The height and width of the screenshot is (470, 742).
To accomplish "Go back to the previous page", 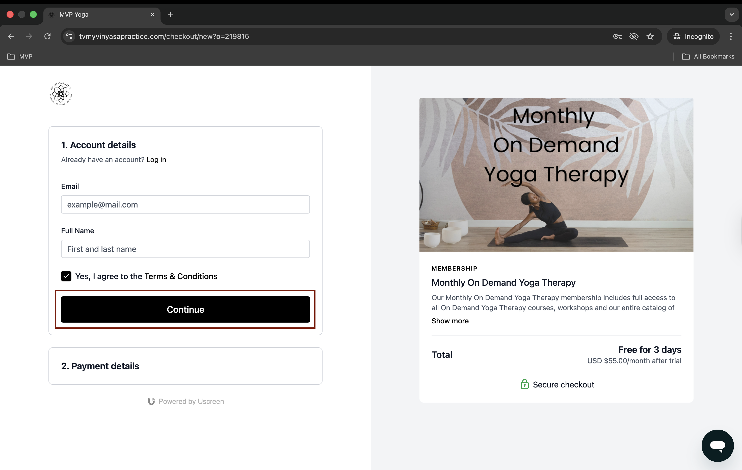I will pos(11,36).
